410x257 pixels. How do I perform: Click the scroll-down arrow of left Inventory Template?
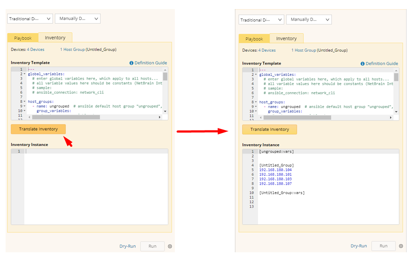[165, 111]
